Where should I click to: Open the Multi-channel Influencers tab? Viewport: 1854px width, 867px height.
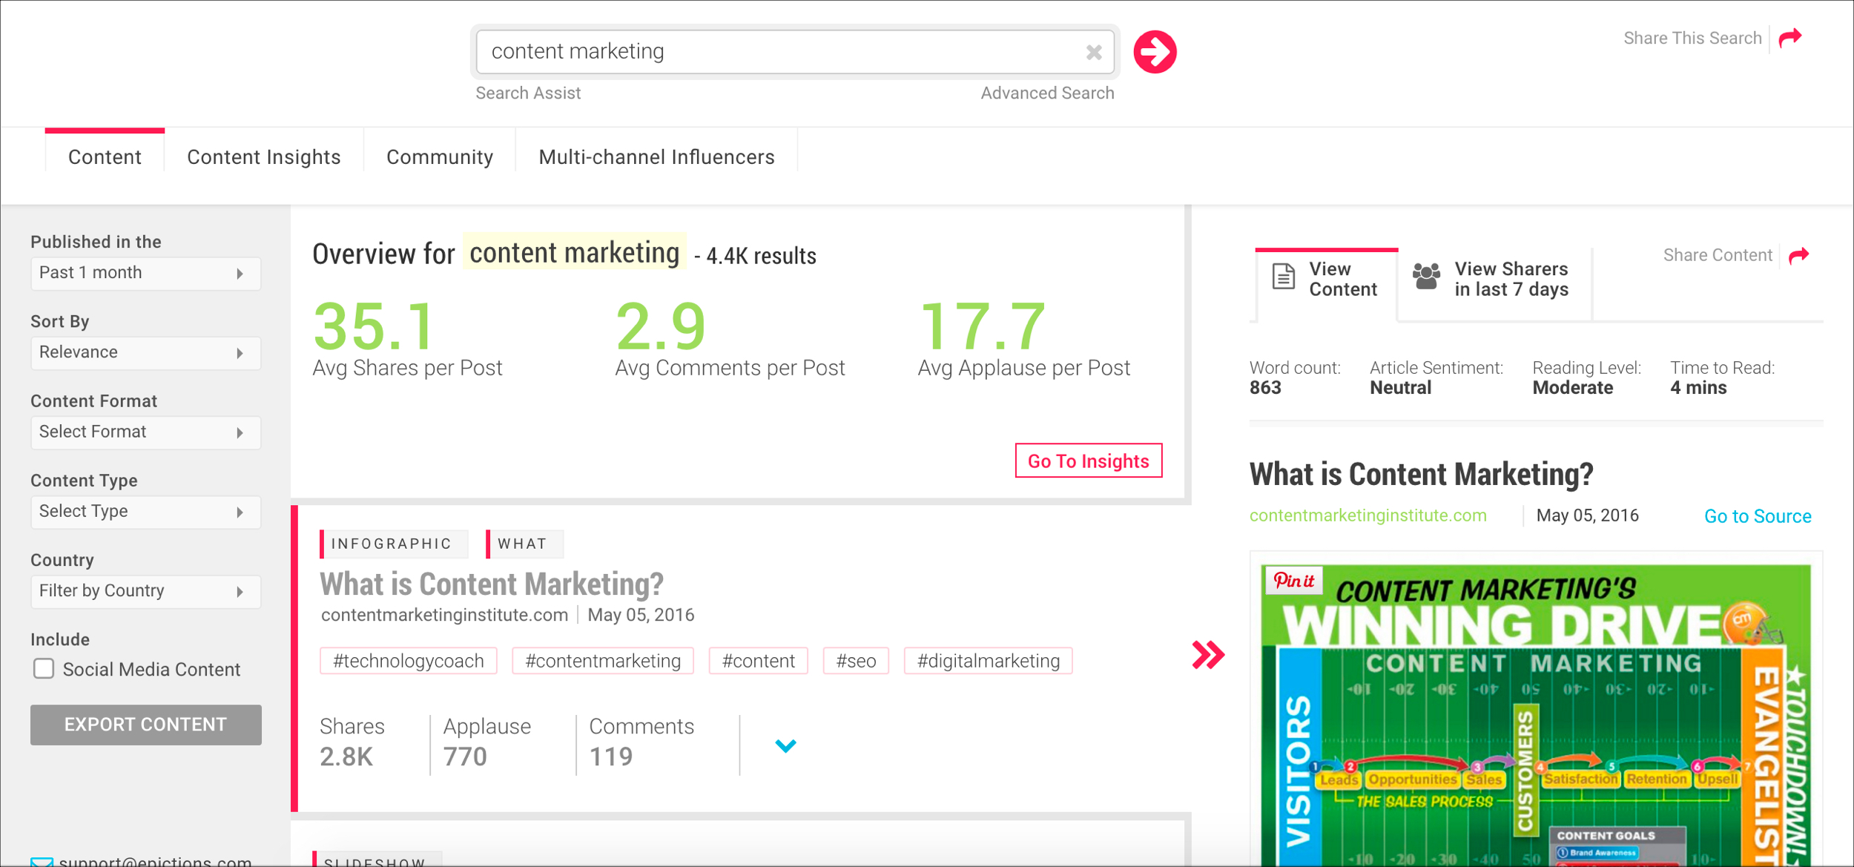pos(656,157)
